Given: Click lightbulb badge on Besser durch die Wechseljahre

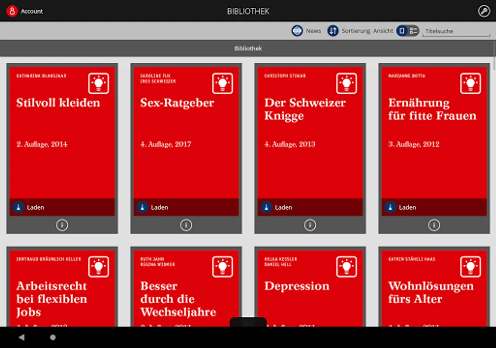Looking at the screenshot, I should point(222,266).
